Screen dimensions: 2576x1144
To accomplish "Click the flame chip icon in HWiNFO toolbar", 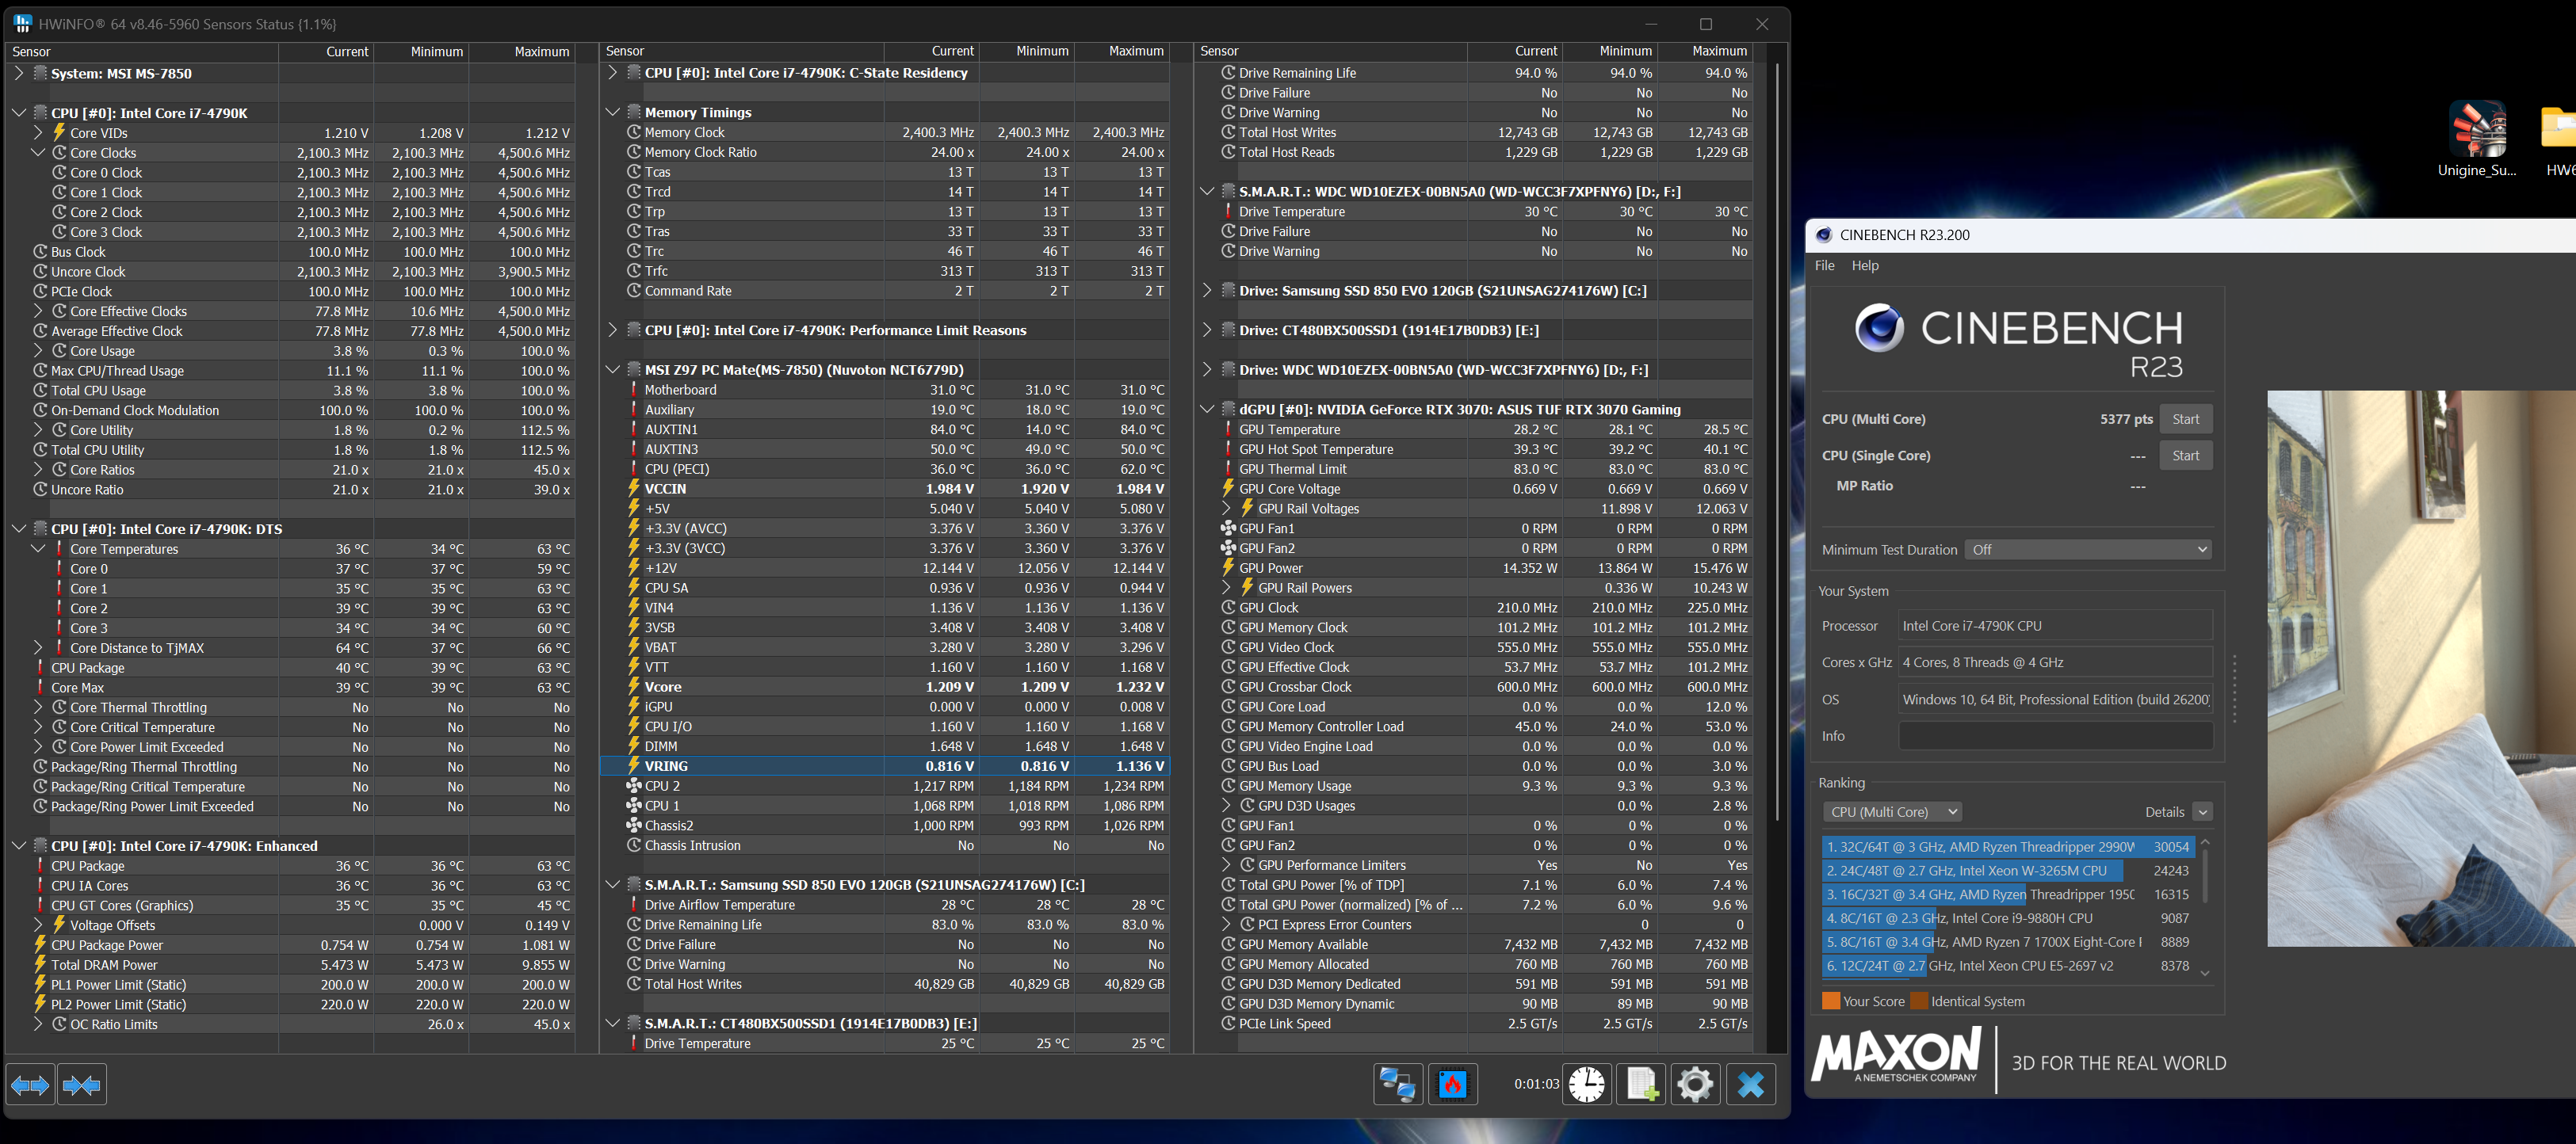I will click(1452, 1084).
